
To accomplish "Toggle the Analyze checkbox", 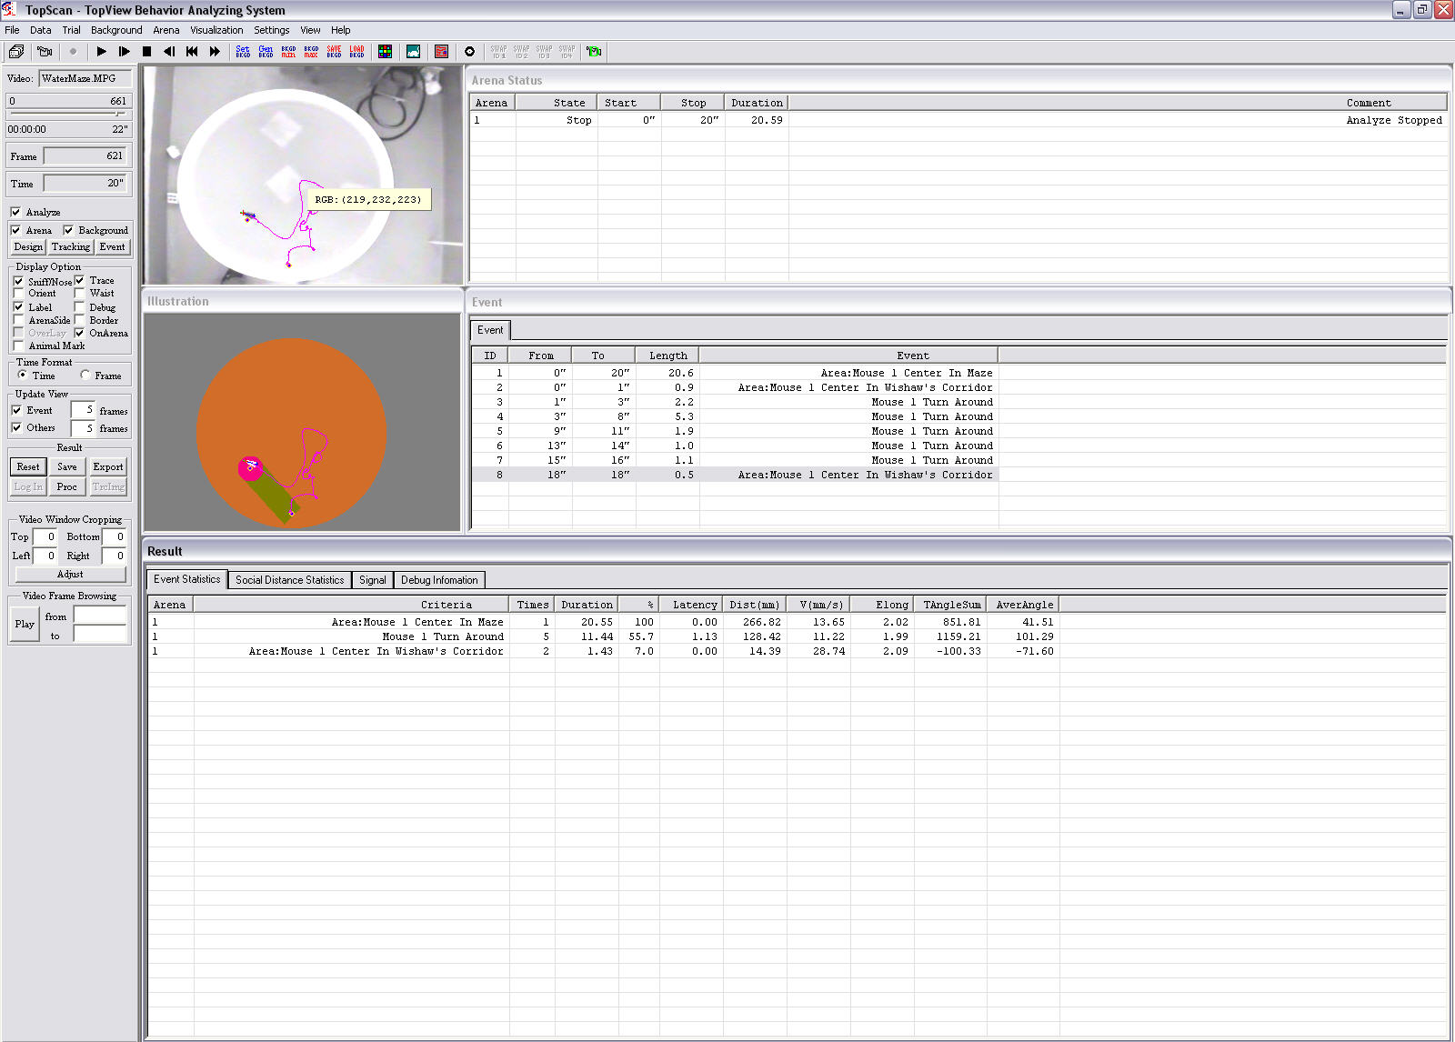I will coord(15,212).
